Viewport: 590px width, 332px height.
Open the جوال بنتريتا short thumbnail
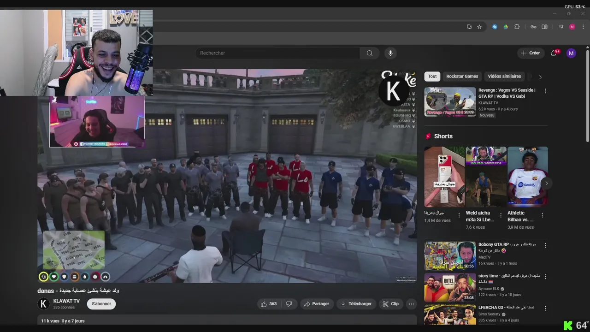point(444,177)
